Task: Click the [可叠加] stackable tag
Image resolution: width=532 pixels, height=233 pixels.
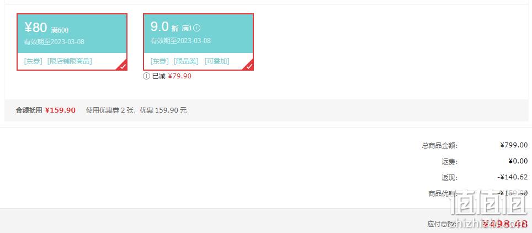Action: 217,61
